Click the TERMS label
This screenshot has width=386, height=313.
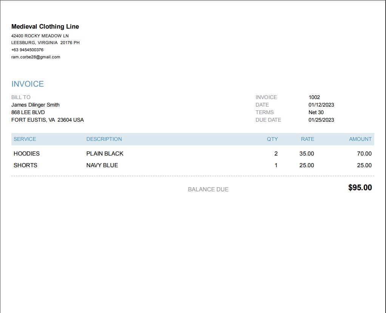tap(265, 113)
